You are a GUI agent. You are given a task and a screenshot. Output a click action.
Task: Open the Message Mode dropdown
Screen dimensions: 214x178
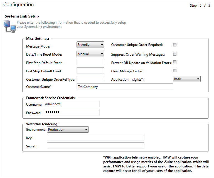click(x=90, y=45)
